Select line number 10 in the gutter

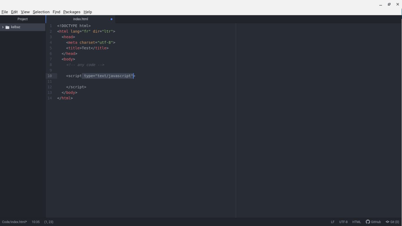(x=50, y=76)
